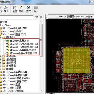This screenshot has height=94, width=94.
Task: Select the 1、iPhone tree node
Action: [x=6, y=25]
